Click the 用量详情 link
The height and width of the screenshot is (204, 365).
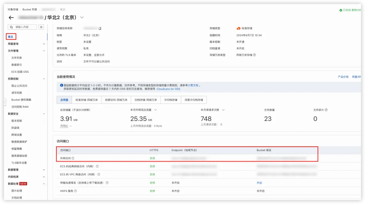pos(357,77)
